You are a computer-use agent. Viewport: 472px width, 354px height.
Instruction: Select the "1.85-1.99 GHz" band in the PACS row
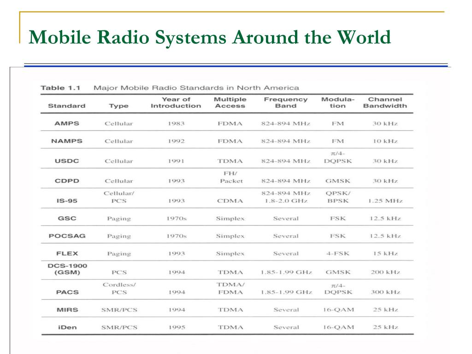click(x=286, y=292)
